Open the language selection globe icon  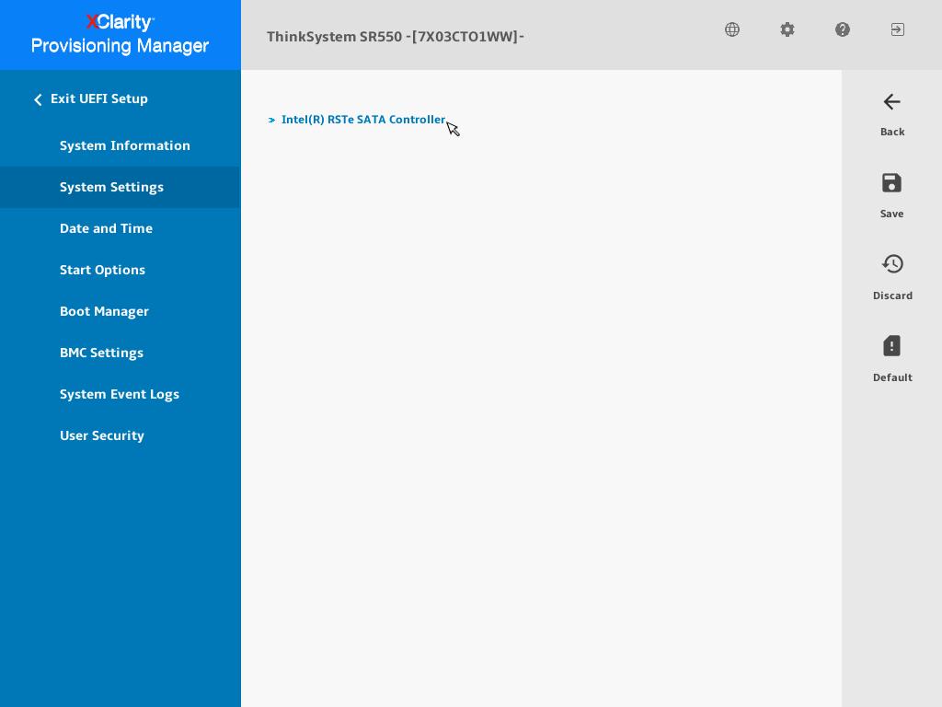click(732, 29)
